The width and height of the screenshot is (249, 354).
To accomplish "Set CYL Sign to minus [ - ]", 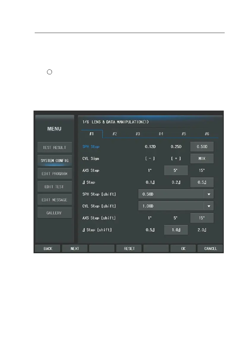I will coord(150,158).
